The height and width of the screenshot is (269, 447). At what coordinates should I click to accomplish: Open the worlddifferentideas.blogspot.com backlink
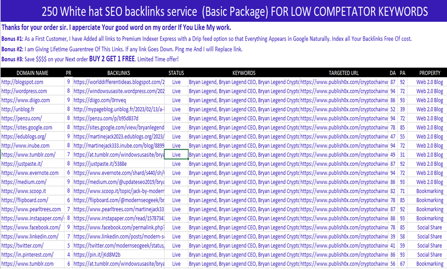pyautogui.click(x=119, y=82)
